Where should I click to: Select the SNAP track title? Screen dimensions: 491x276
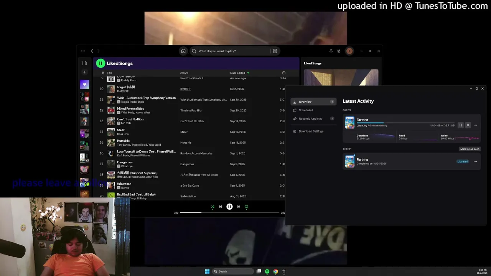(x=121, y=130)
